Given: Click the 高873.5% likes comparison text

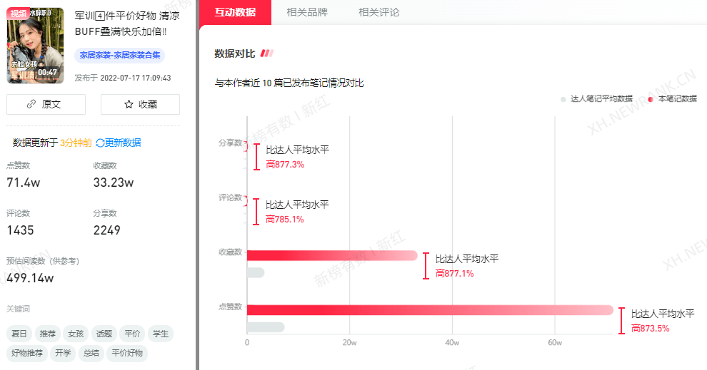Looking at the screenshot, I should pos(650,328).
